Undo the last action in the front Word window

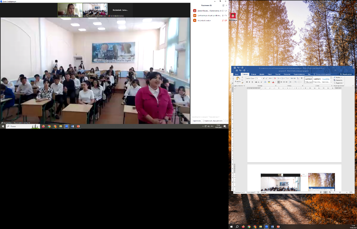click(240, 71)
